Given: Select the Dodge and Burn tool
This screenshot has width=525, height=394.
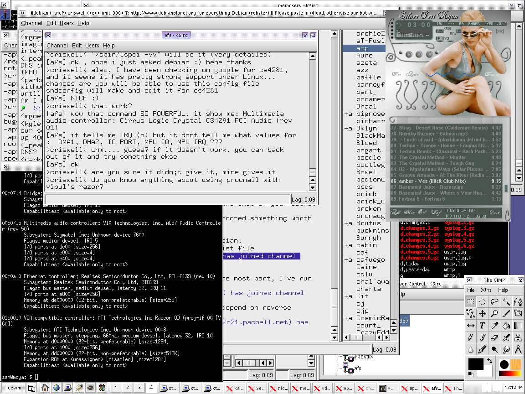Looking at the screenshot, I should click(x=494, y=349).
